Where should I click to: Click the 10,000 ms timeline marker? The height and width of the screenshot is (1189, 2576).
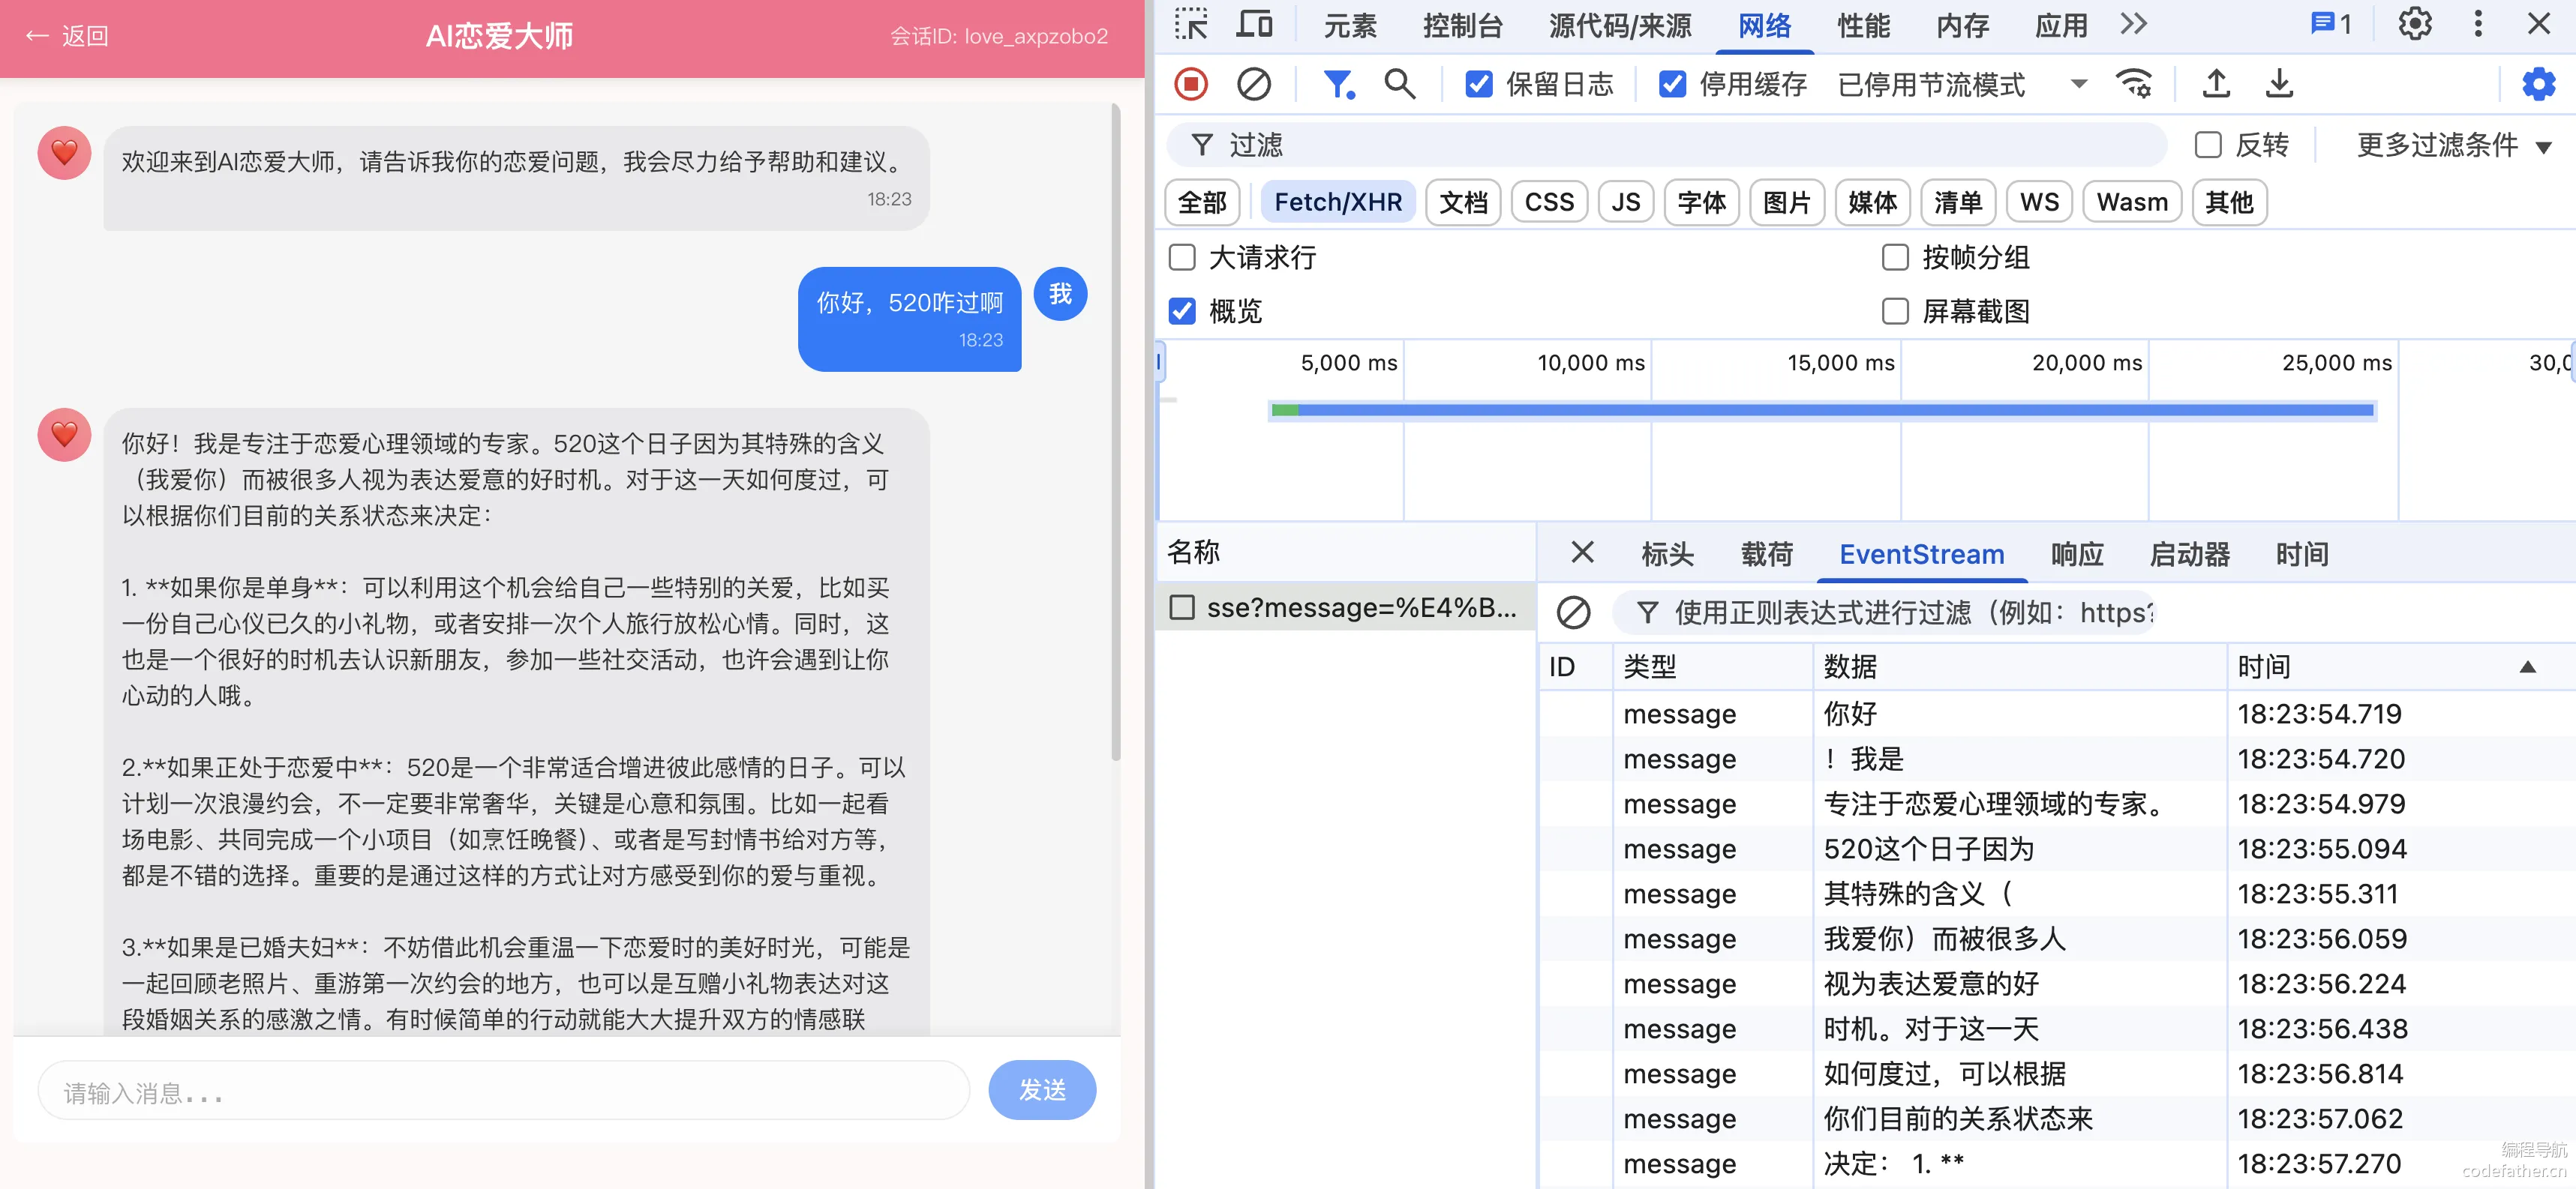coord(1590,363)
